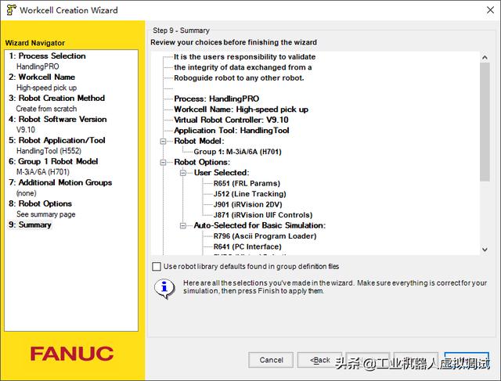Click the summary list scroll-up arrow
The width and height of the screenshot is (501, 381).
tap(485, 57)
